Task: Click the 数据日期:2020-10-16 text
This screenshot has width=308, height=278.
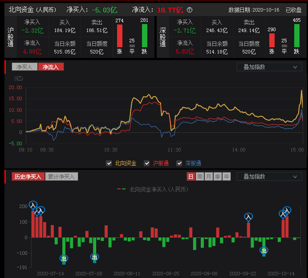Action: (x=254, y=10)
